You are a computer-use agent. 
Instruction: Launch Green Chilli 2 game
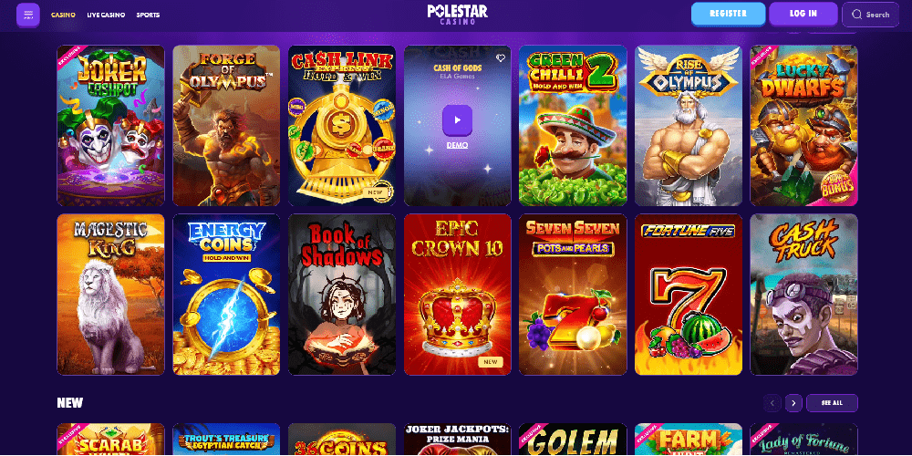(573, 126)
